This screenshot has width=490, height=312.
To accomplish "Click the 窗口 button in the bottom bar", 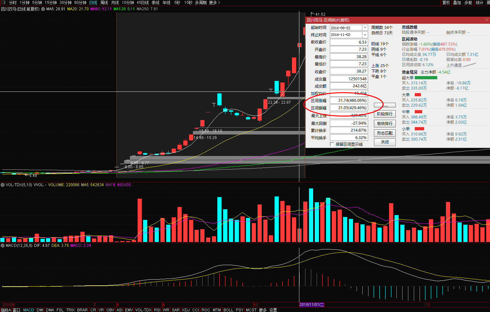I will point(17,310).
